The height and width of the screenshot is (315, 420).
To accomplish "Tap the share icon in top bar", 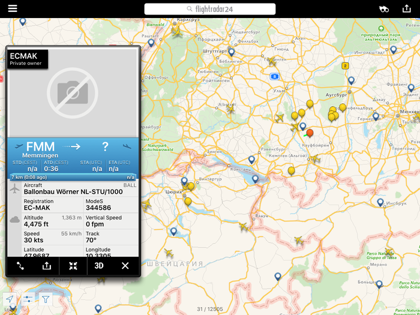I will tap(406, 8).
